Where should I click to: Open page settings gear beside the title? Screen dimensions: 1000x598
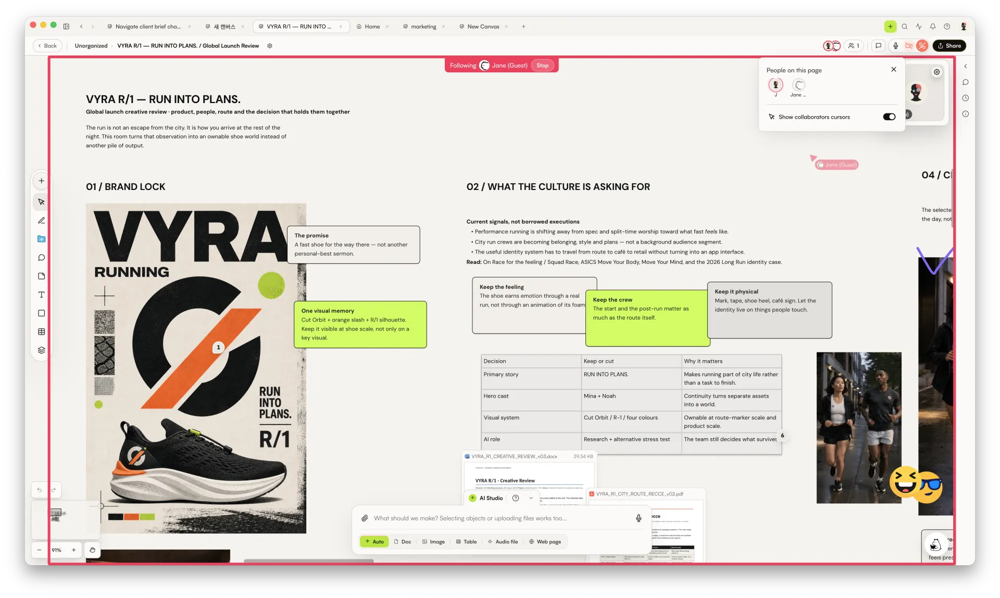270,46
